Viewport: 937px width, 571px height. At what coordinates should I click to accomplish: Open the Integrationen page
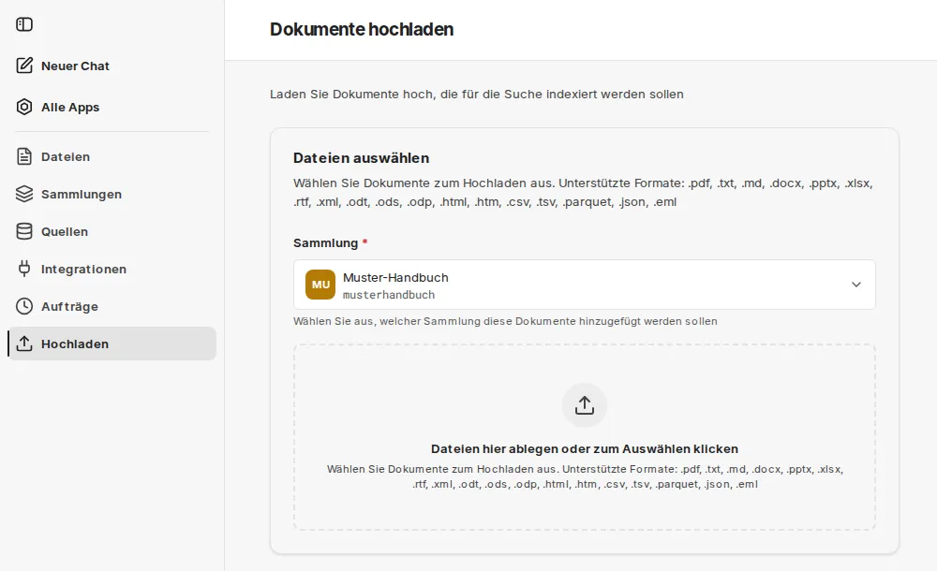pyautogui.click(x=112, y=269)
